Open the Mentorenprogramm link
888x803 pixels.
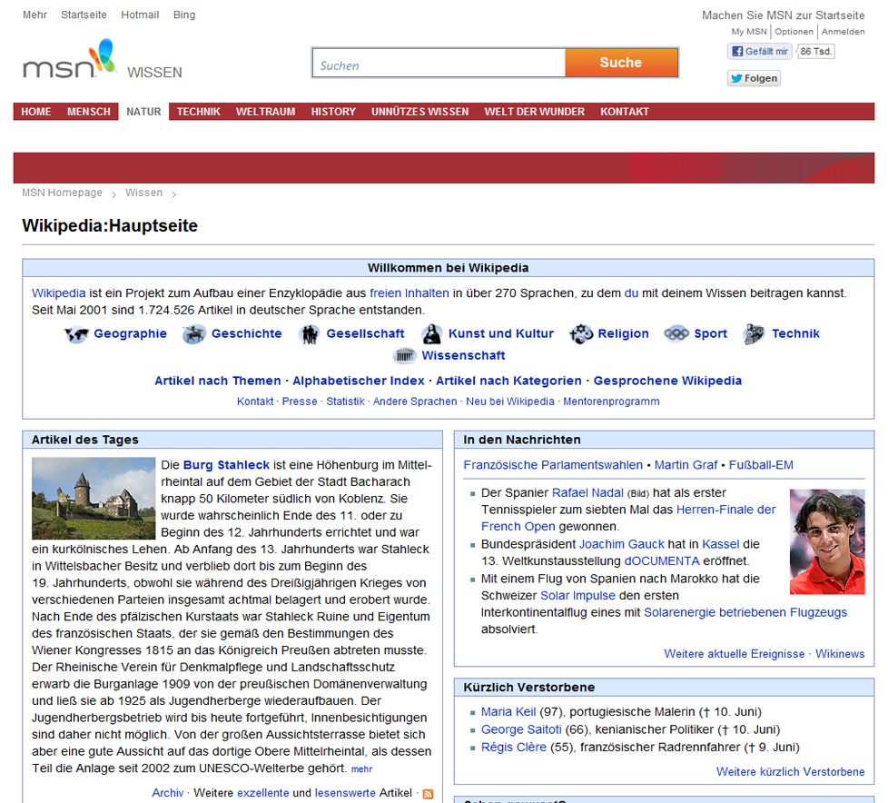(612, 401)
